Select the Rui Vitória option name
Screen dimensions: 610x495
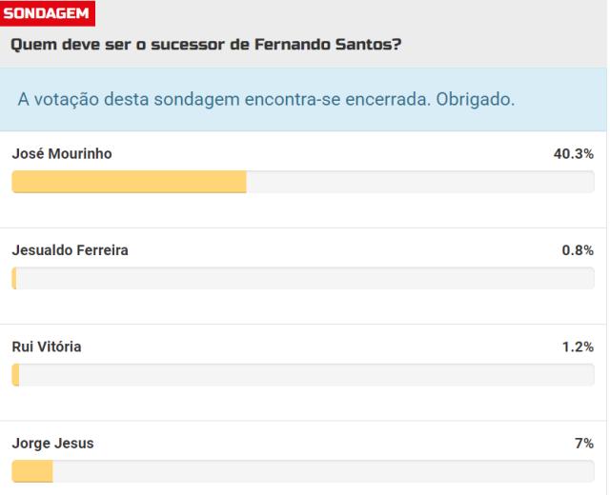tap(47, 347)
